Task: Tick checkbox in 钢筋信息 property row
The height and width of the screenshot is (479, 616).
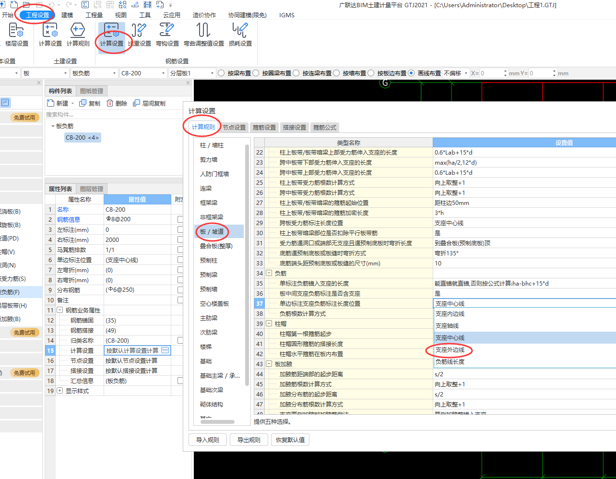Action: coord(180,219)
